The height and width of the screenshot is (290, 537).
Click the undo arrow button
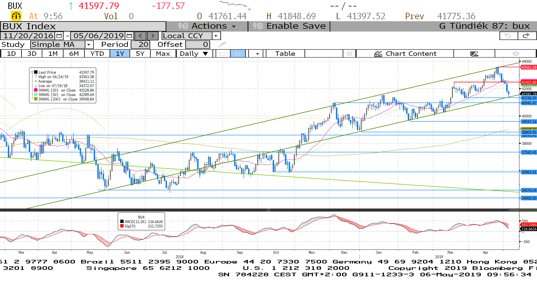tap(508, 36)
